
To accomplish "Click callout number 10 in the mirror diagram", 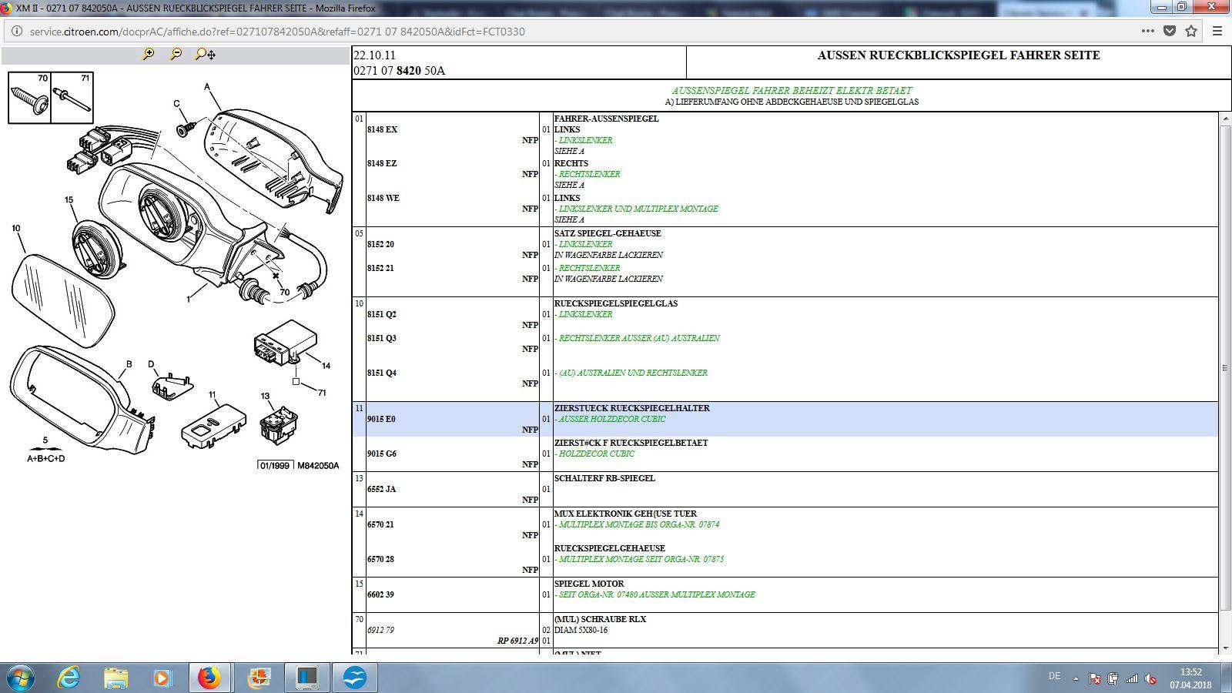I will (x=16, y=228).
